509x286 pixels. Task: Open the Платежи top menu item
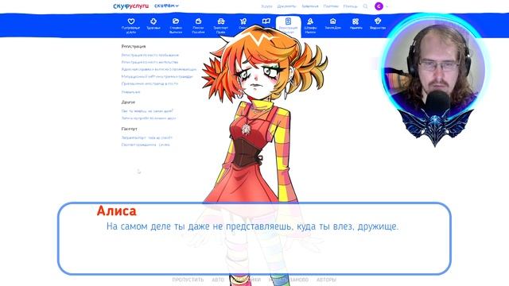click(331, 6)
